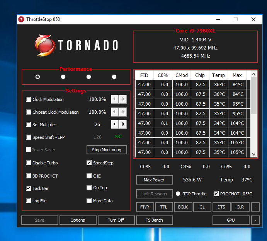Screen dimensions: 267x241
Task: Click the Stop Monitoring button
Action: [x=107, y=150]
